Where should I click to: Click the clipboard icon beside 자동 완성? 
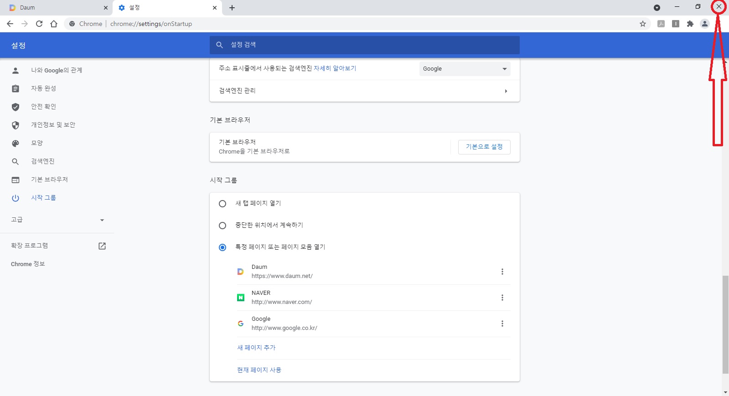tap(16, 88)
